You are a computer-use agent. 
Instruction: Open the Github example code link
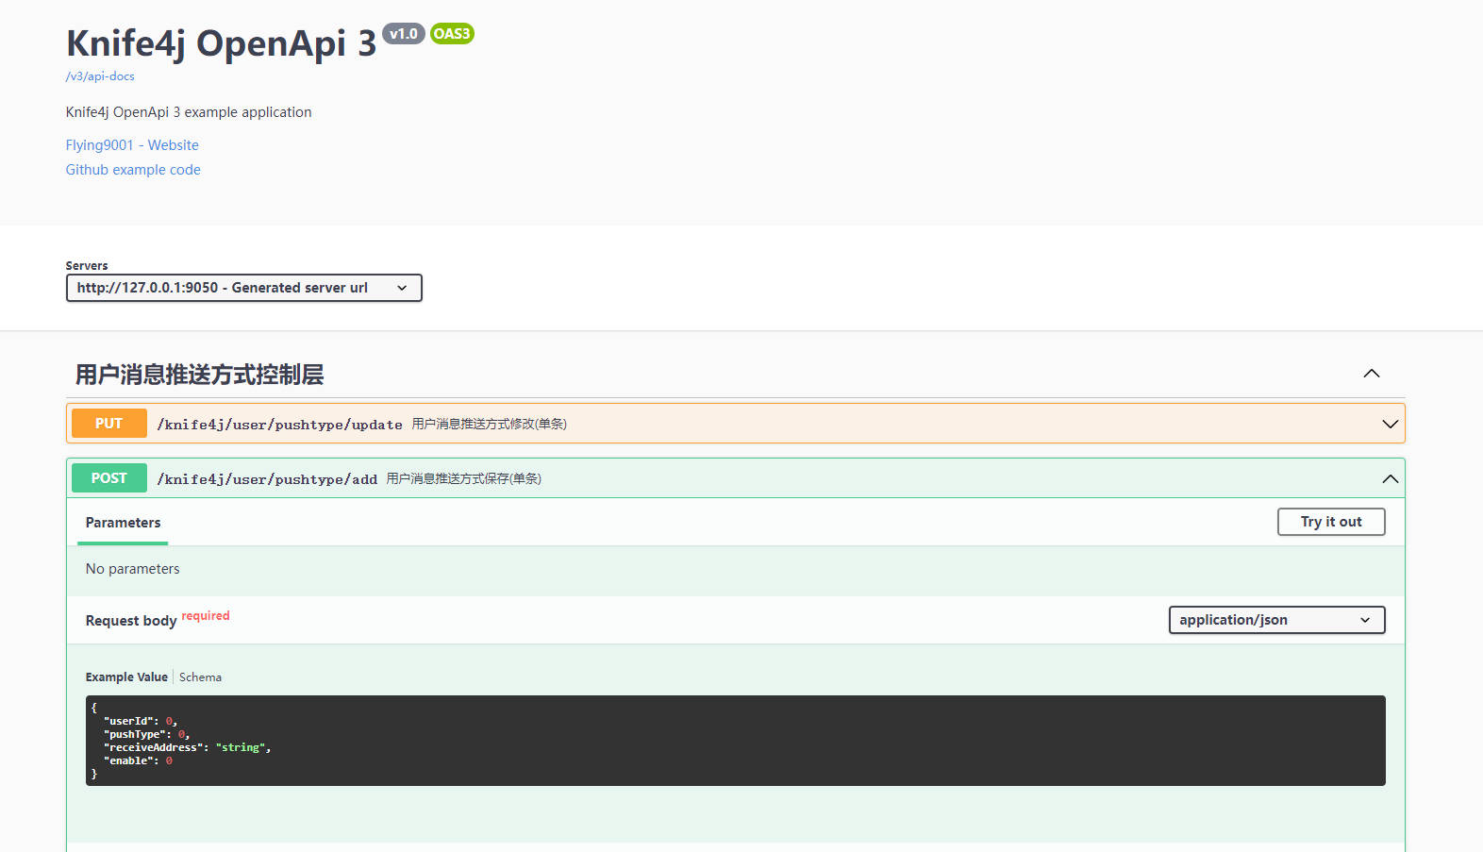click(x=133, y=170)
